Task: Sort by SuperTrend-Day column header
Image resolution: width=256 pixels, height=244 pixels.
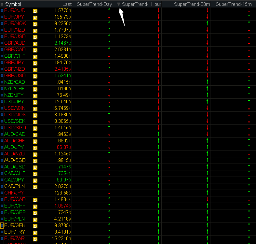Action: (x=94, y=4)
